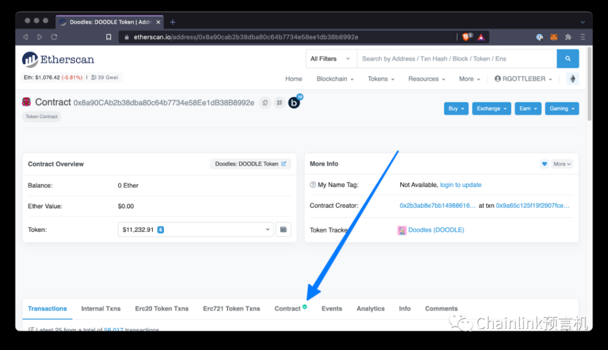Expand the More navigation menu
Screen dimensions: 608x350
(x=470, y=79)
